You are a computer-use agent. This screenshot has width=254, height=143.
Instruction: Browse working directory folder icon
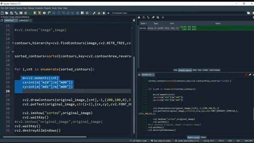tap(249, 13)
